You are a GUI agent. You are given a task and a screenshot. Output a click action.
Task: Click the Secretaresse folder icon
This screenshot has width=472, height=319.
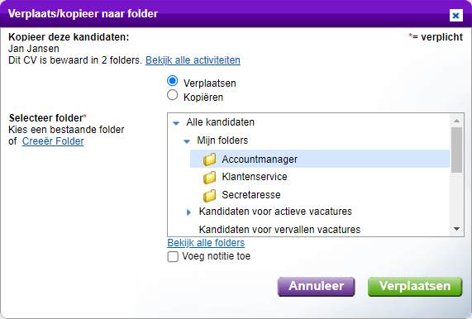[x=209, y=195]
